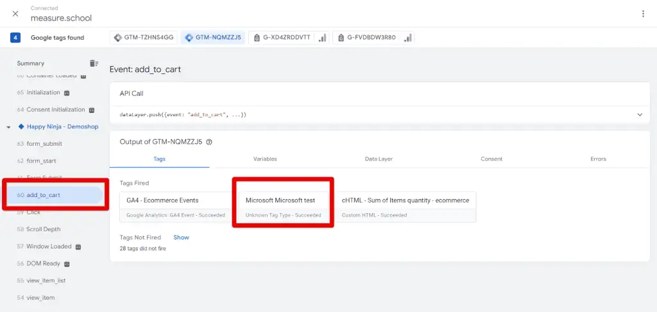Click the bar chart icon next to G-XD4ZRDDVTT
Image resolution: width=657 pixels, height=312 pixels.
click(x=322, y=38)
